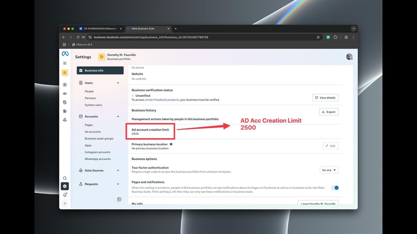This screenshot has width=417, height=234.
Task: Open Chrome profile icon in toolbar
Action: (x=346, y=37)
